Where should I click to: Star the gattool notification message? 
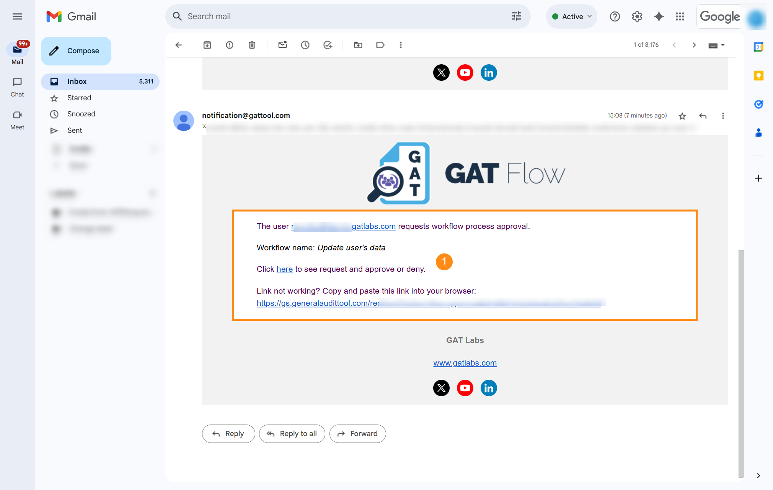[x=682, y=116]
